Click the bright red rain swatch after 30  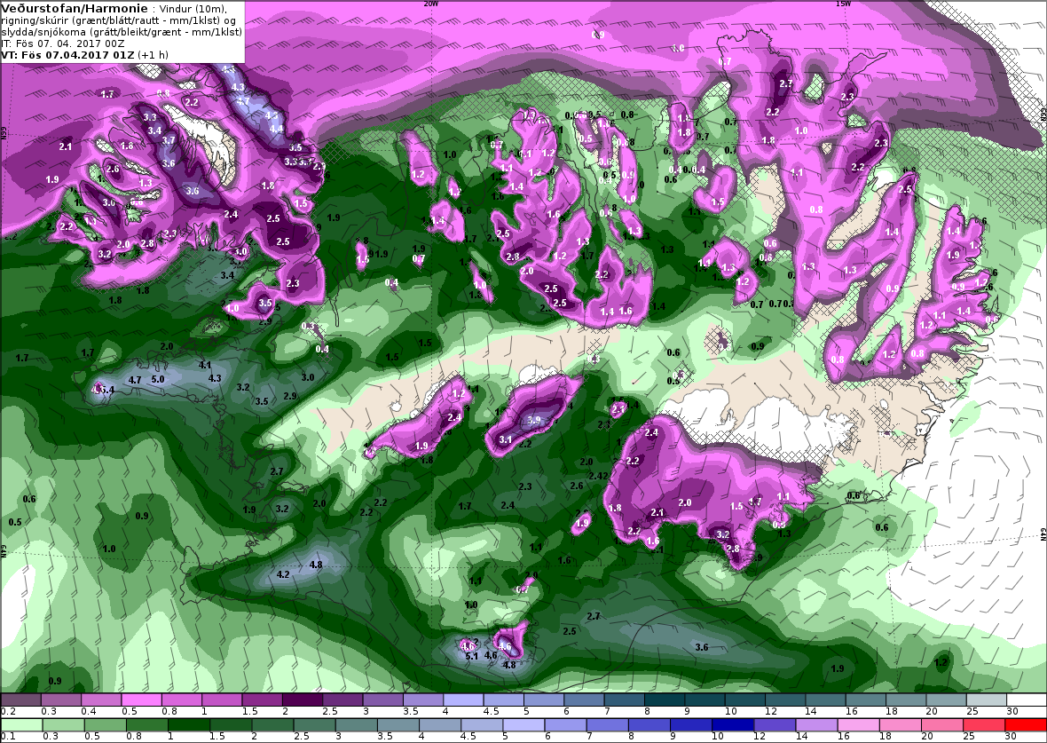(x=1025, y=725)
